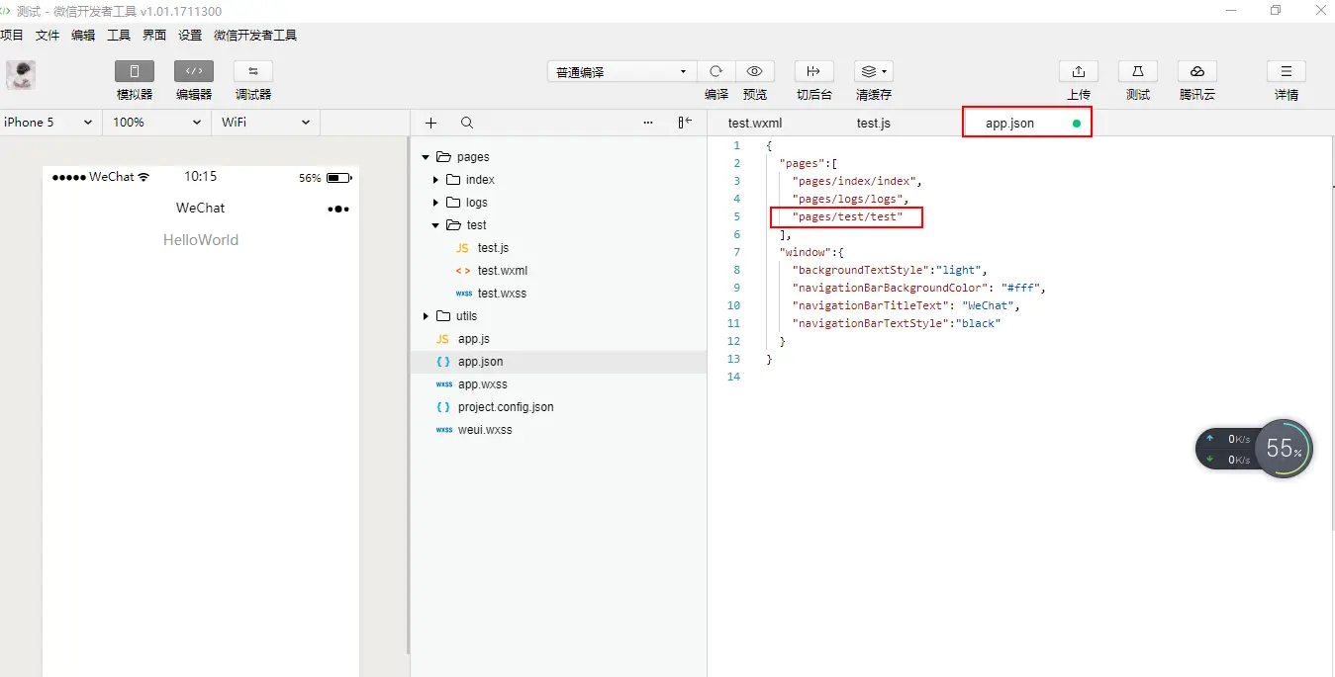Click line number 7 in gutter
1335x677 pixels.
point(736,252)
